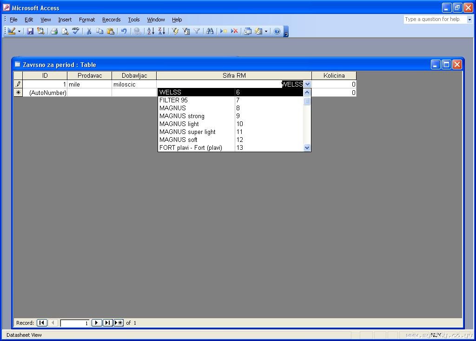Go to next record navigation button
Image resolution: width=476 pixels, height=341 pixels.
97,323
